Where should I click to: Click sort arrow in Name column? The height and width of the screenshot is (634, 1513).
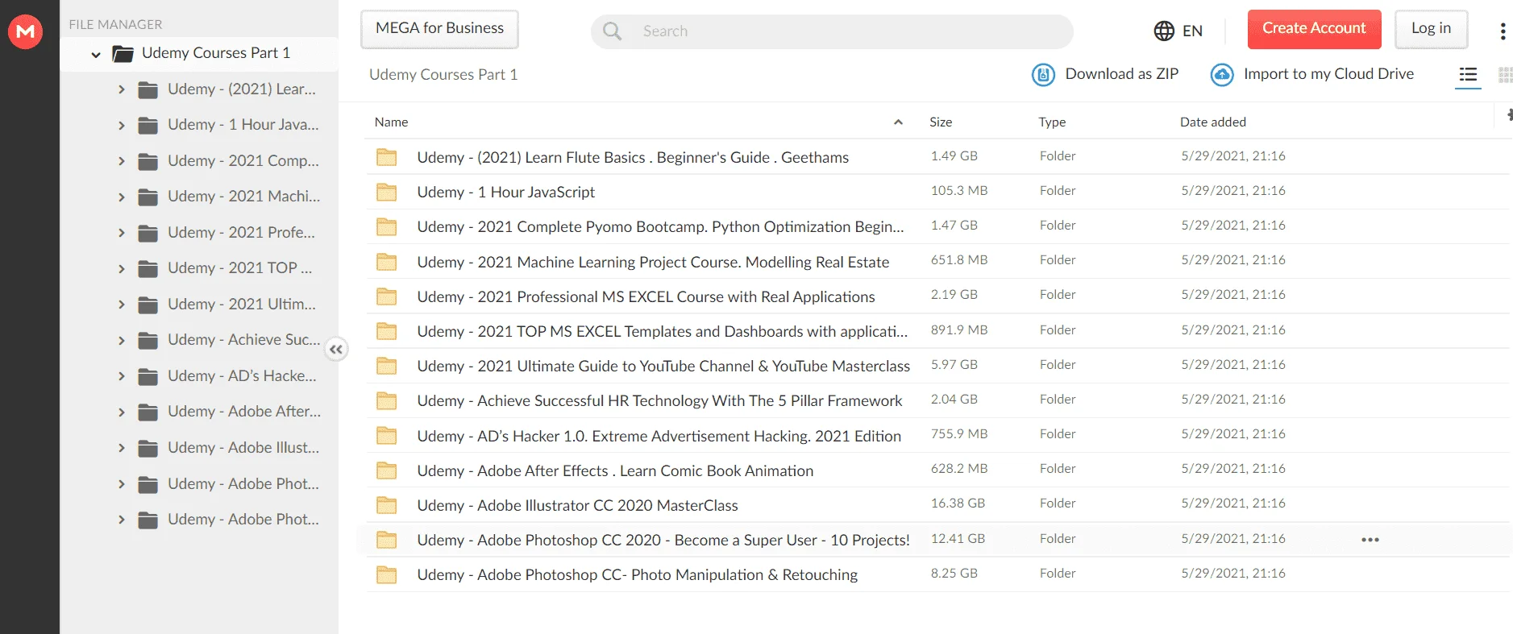point(898,122)
